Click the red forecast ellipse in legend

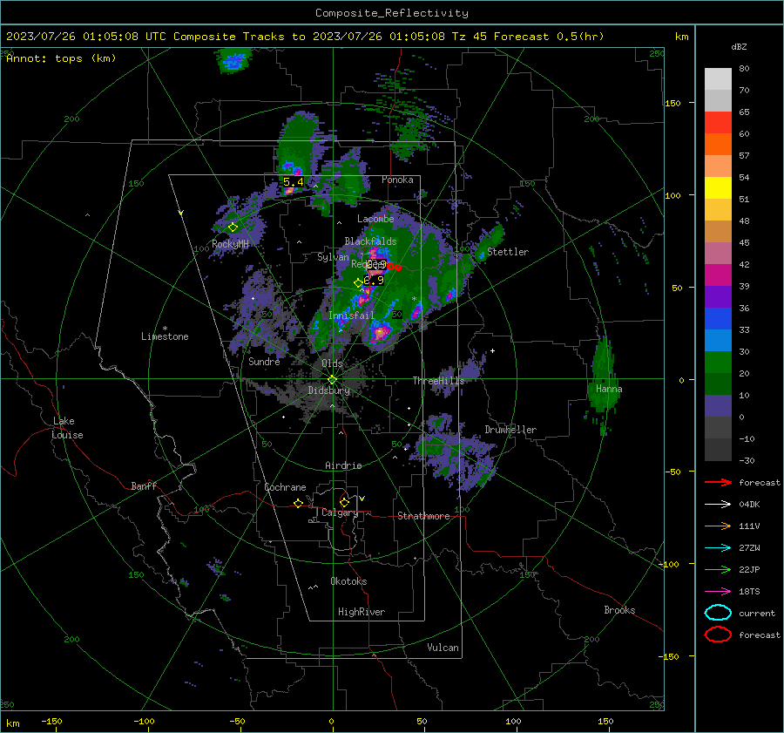(x=718, y=635)
